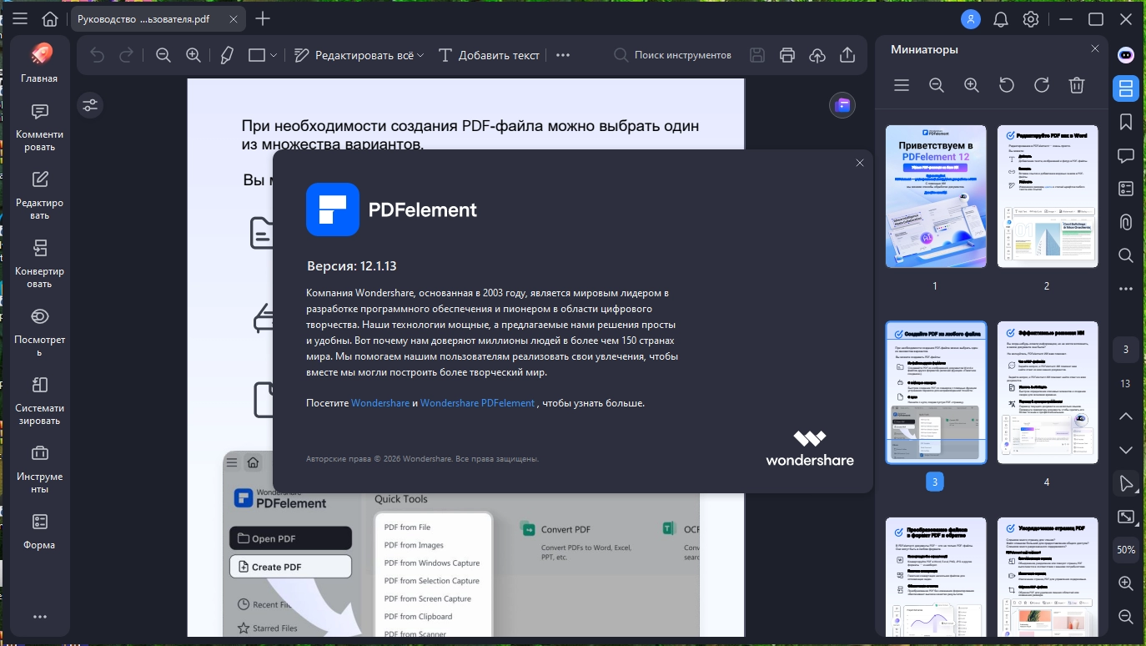1146x646 pixels.
Task: Open the Wondershare link
Action: [380, 403]
